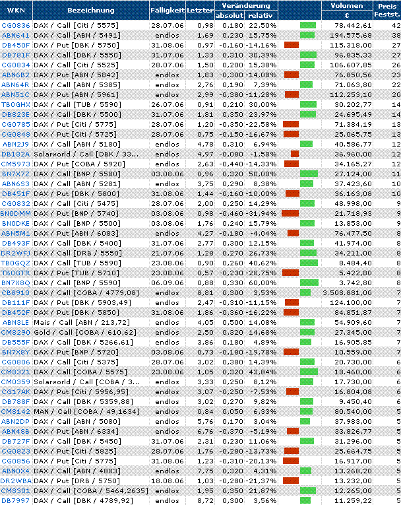Open WKN link CM5973

(16, 164)
